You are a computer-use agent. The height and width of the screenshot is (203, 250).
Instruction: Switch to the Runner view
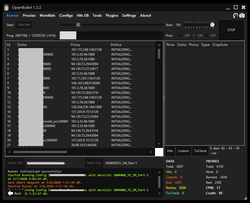[x=13, y=16]
